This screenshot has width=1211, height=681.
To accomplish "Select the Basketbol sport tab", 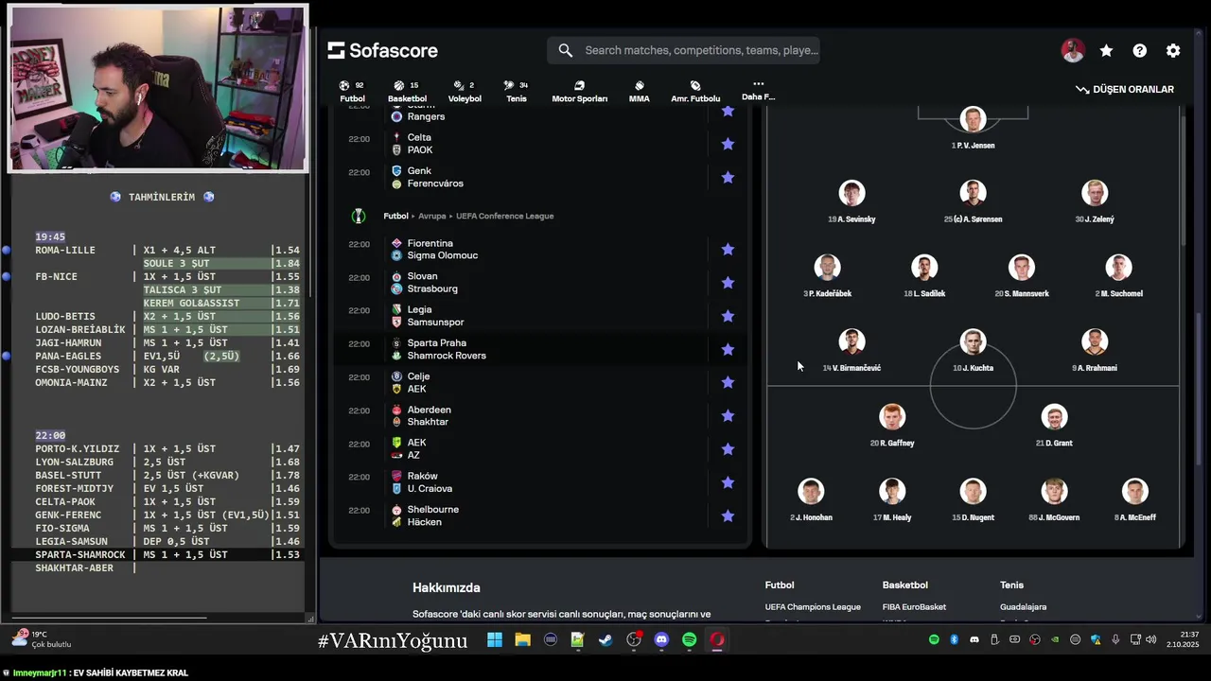I will [407, 91].
